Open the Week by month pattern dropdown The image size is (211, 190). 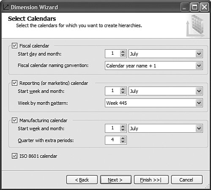pos(154,103)
